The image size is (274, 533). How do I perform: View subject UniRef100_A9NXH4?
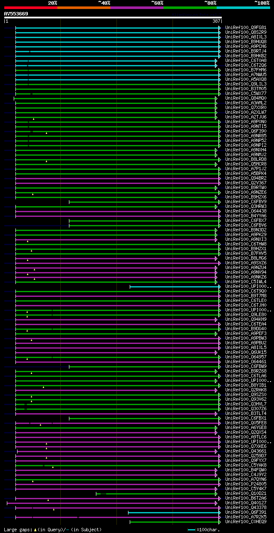pyautogui.click(x=246, y=150)
